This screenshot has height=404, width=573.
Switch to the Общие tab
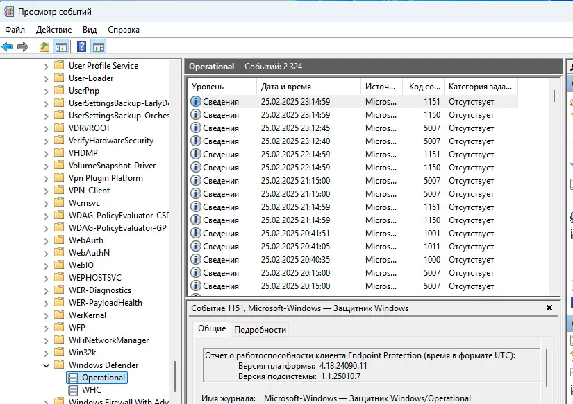pyautogui.click(x=212, y=329)
